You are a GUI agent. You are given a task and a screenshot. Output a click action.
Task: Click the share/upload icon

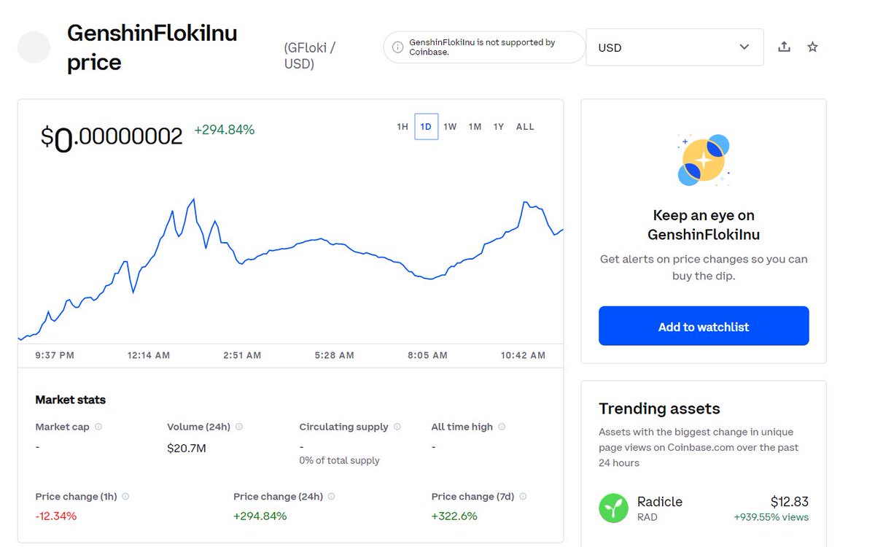784,47
